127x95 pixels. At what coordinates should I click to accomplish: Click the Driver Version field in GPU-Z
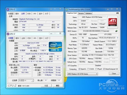point(98,55)
